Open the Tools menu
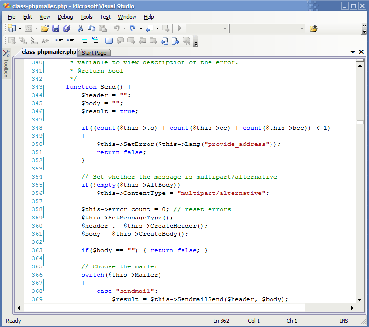 point(86,17)
